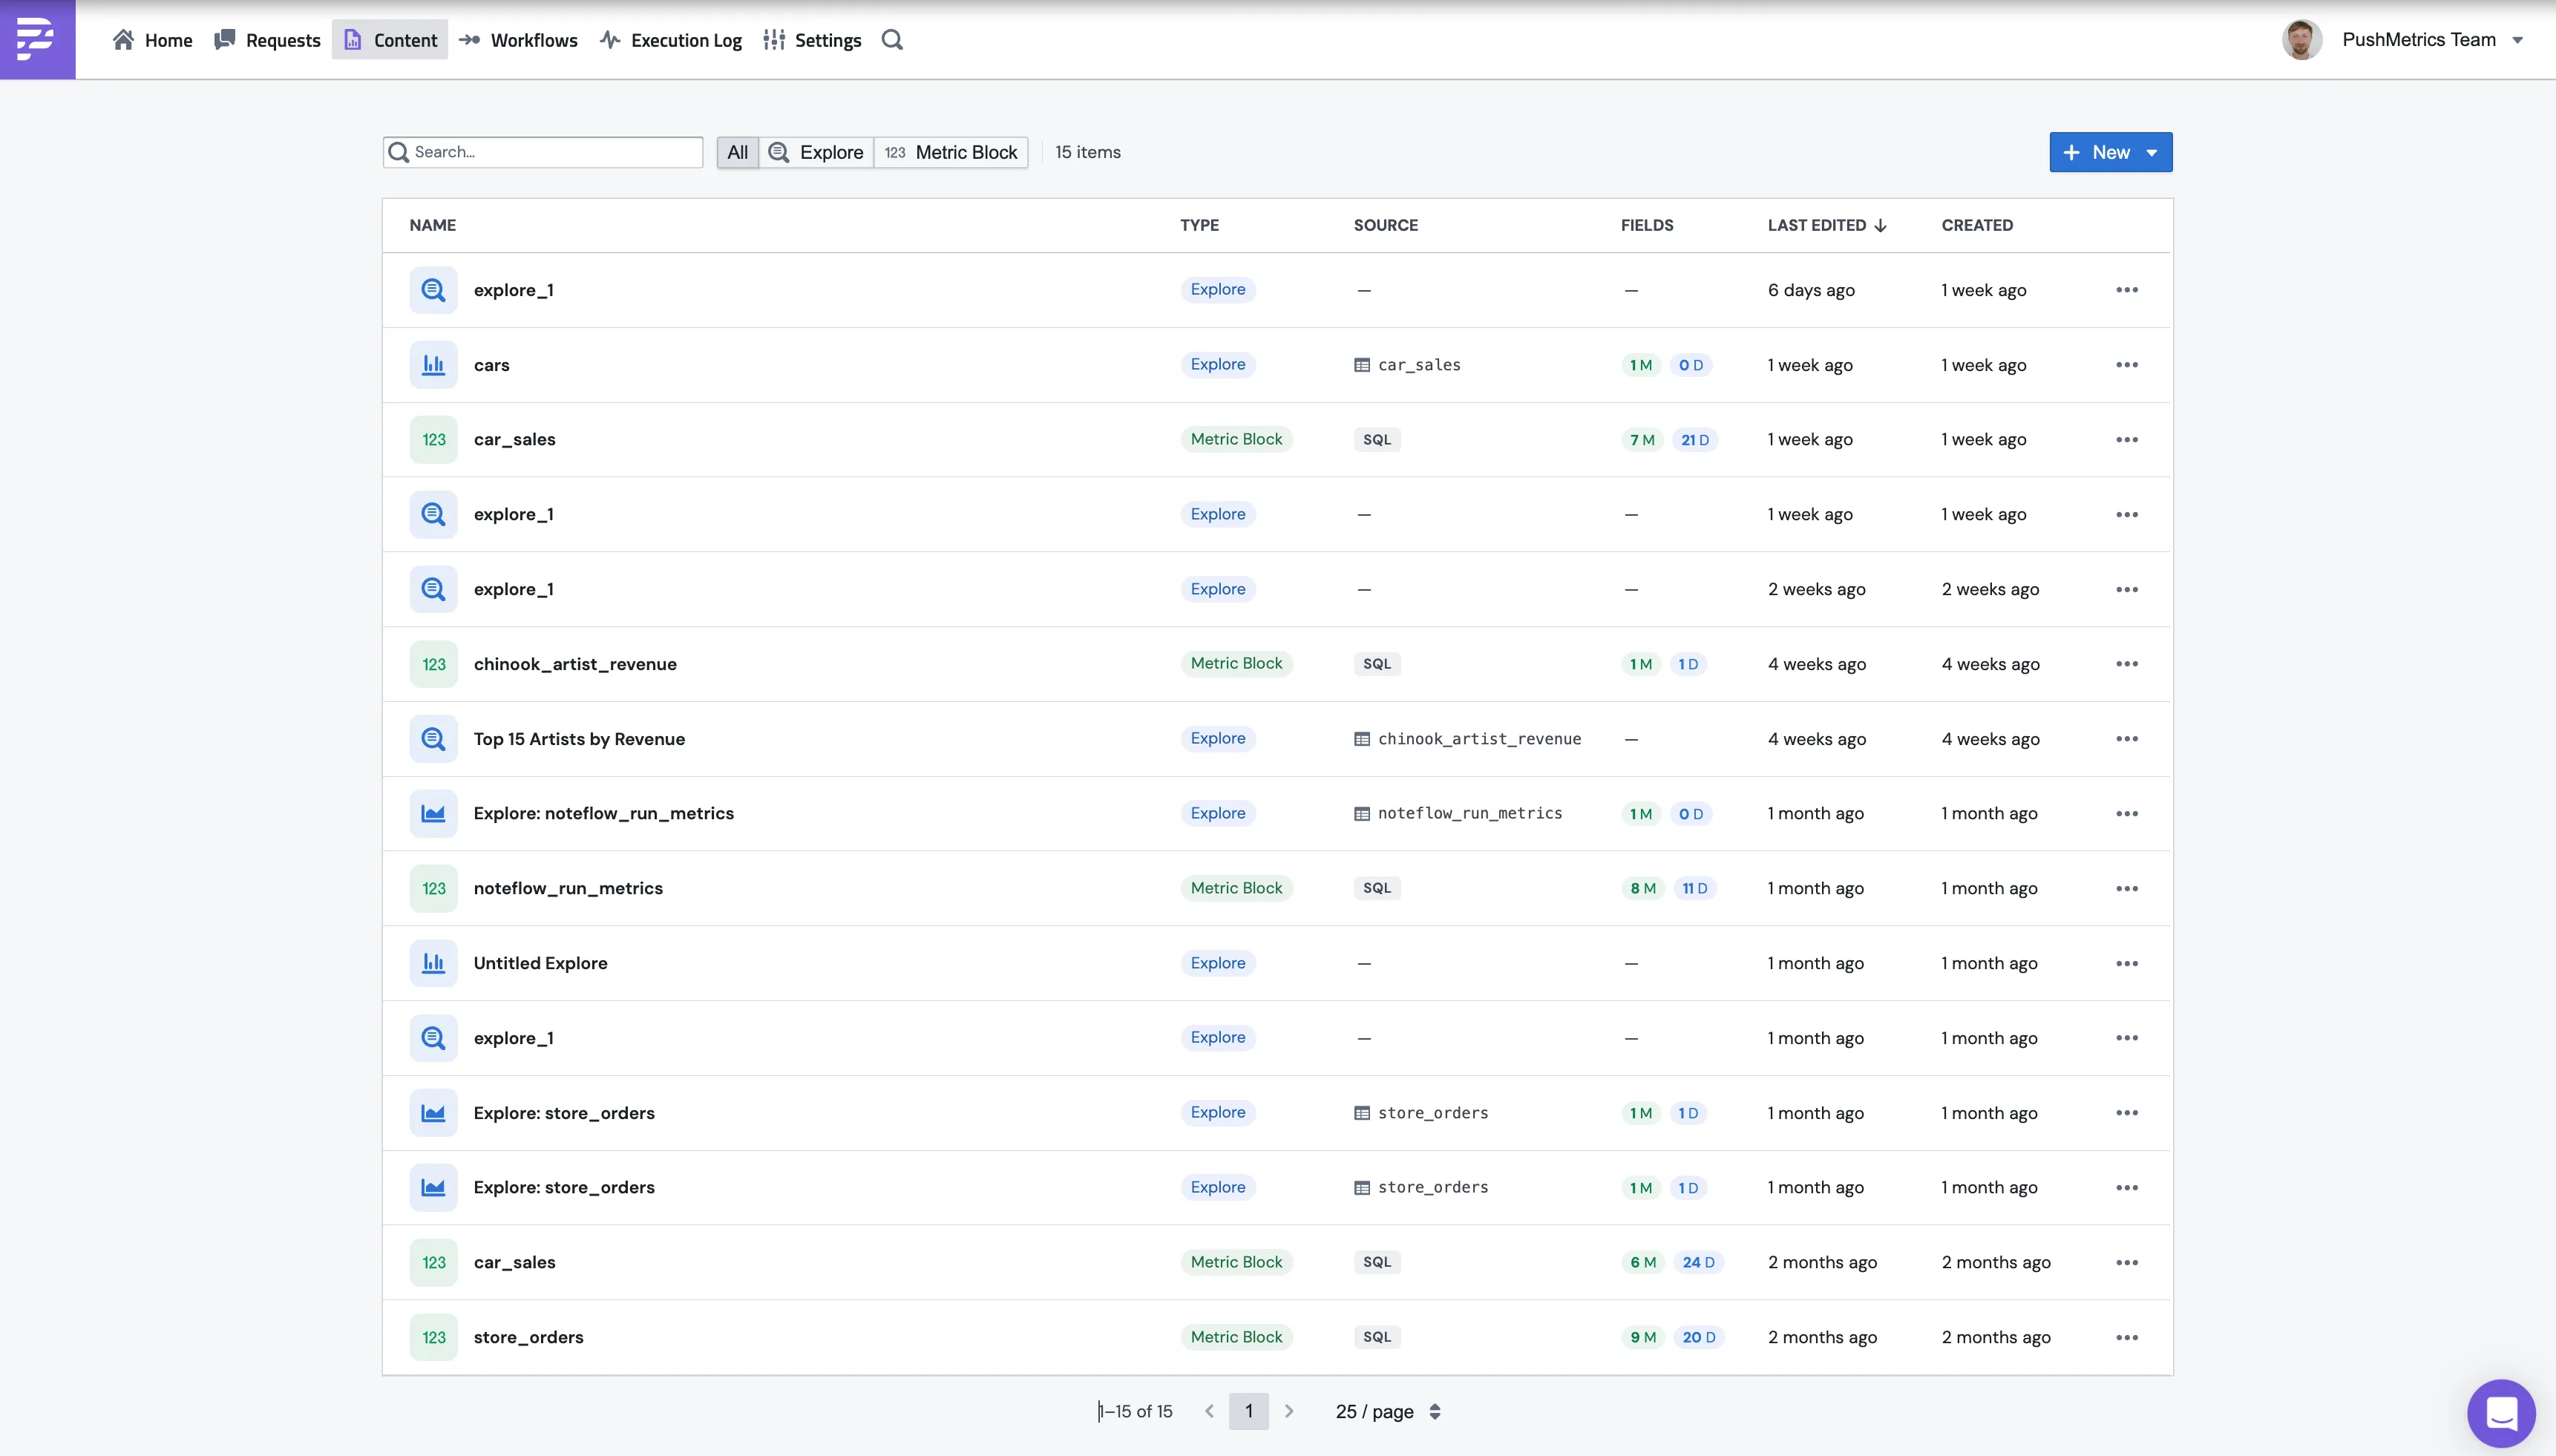
Task: Click the 20 D fields badge
Action: [x=1698, y=1337]
